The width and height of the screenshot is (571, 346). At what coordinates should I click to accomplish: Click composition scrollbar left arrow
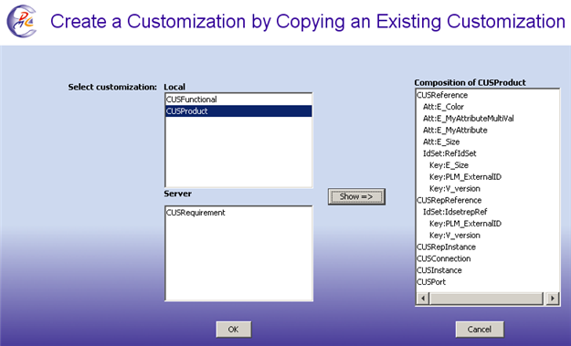click(423, 299)
